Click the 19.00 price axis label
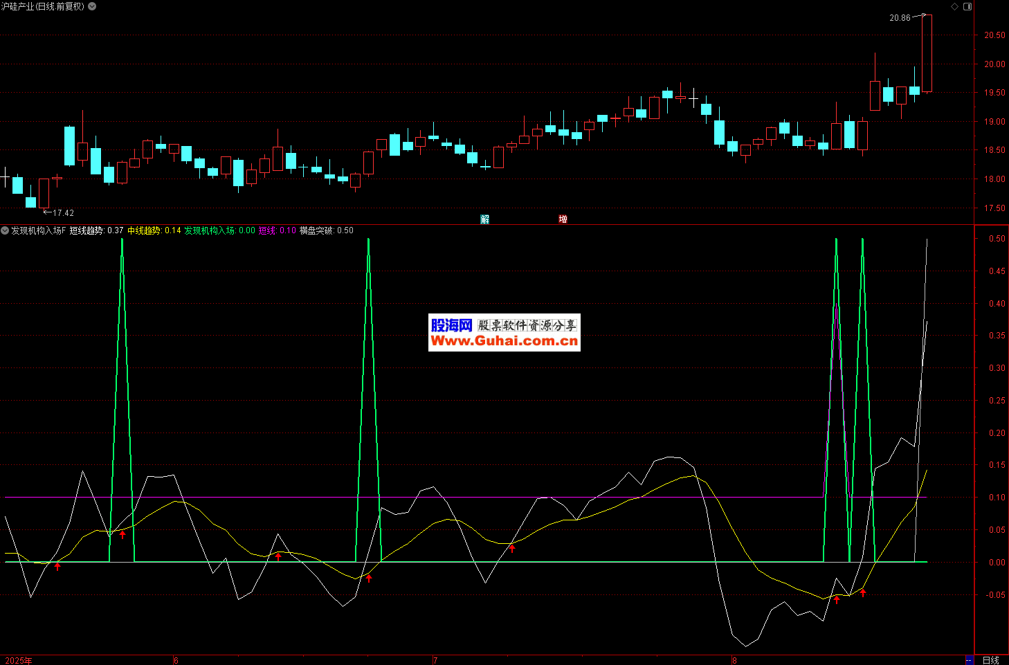1009x665 pixels. pyautogui.click(x=994, y=122)
